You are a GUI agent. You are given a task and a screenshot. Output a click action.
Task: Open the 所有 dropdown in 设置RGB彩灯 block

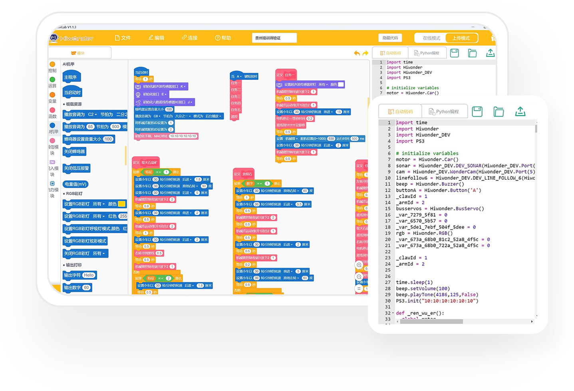(x=99, y=204)
